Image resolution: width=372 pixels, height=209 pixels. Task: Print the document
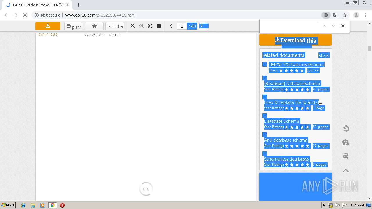coord(74,26)
